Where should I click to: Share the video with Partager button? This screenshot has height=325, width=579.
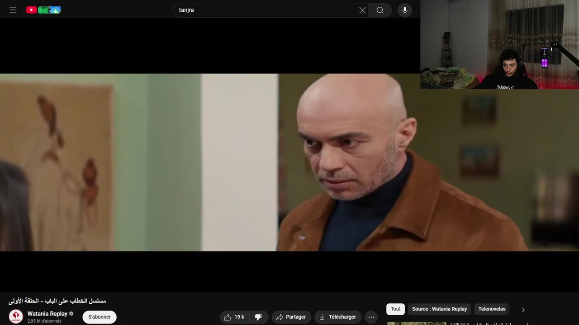tap(291, 317)
